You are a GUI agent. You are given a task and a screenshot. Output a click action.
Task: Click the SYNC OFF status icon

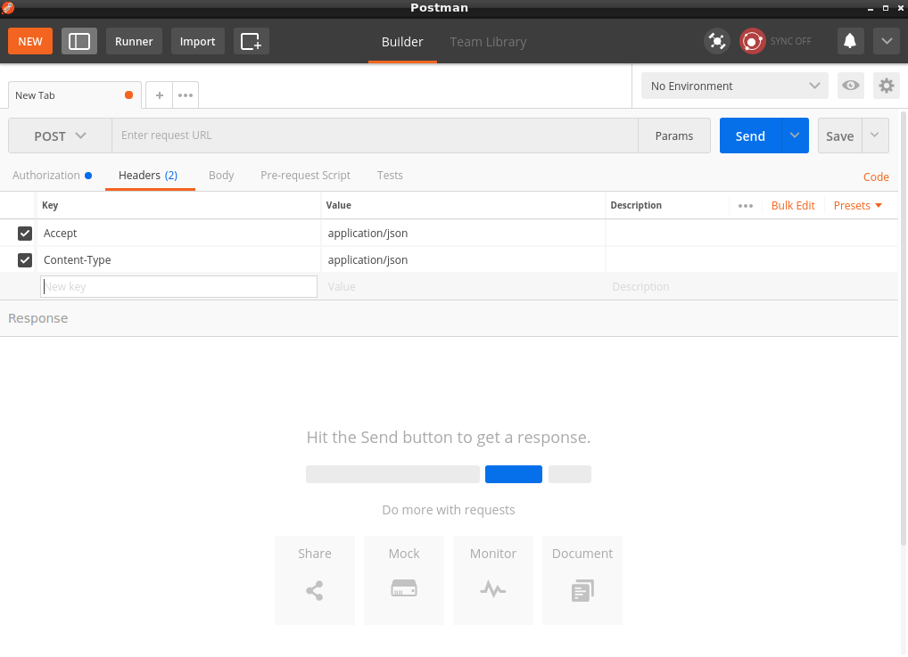point(753,41)
